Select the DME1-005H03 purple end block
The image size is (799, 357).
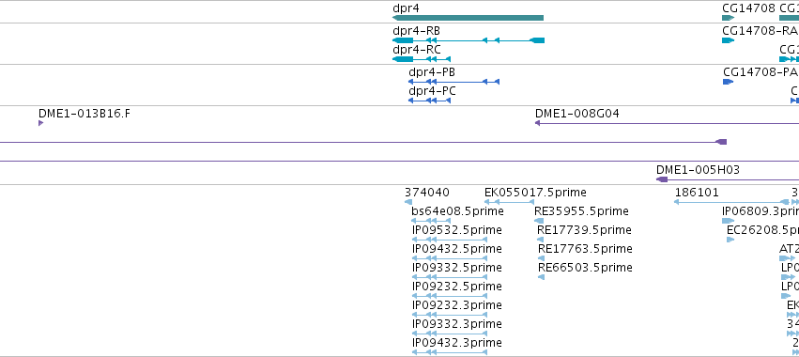pyautogui.click(x=662, y=179)
